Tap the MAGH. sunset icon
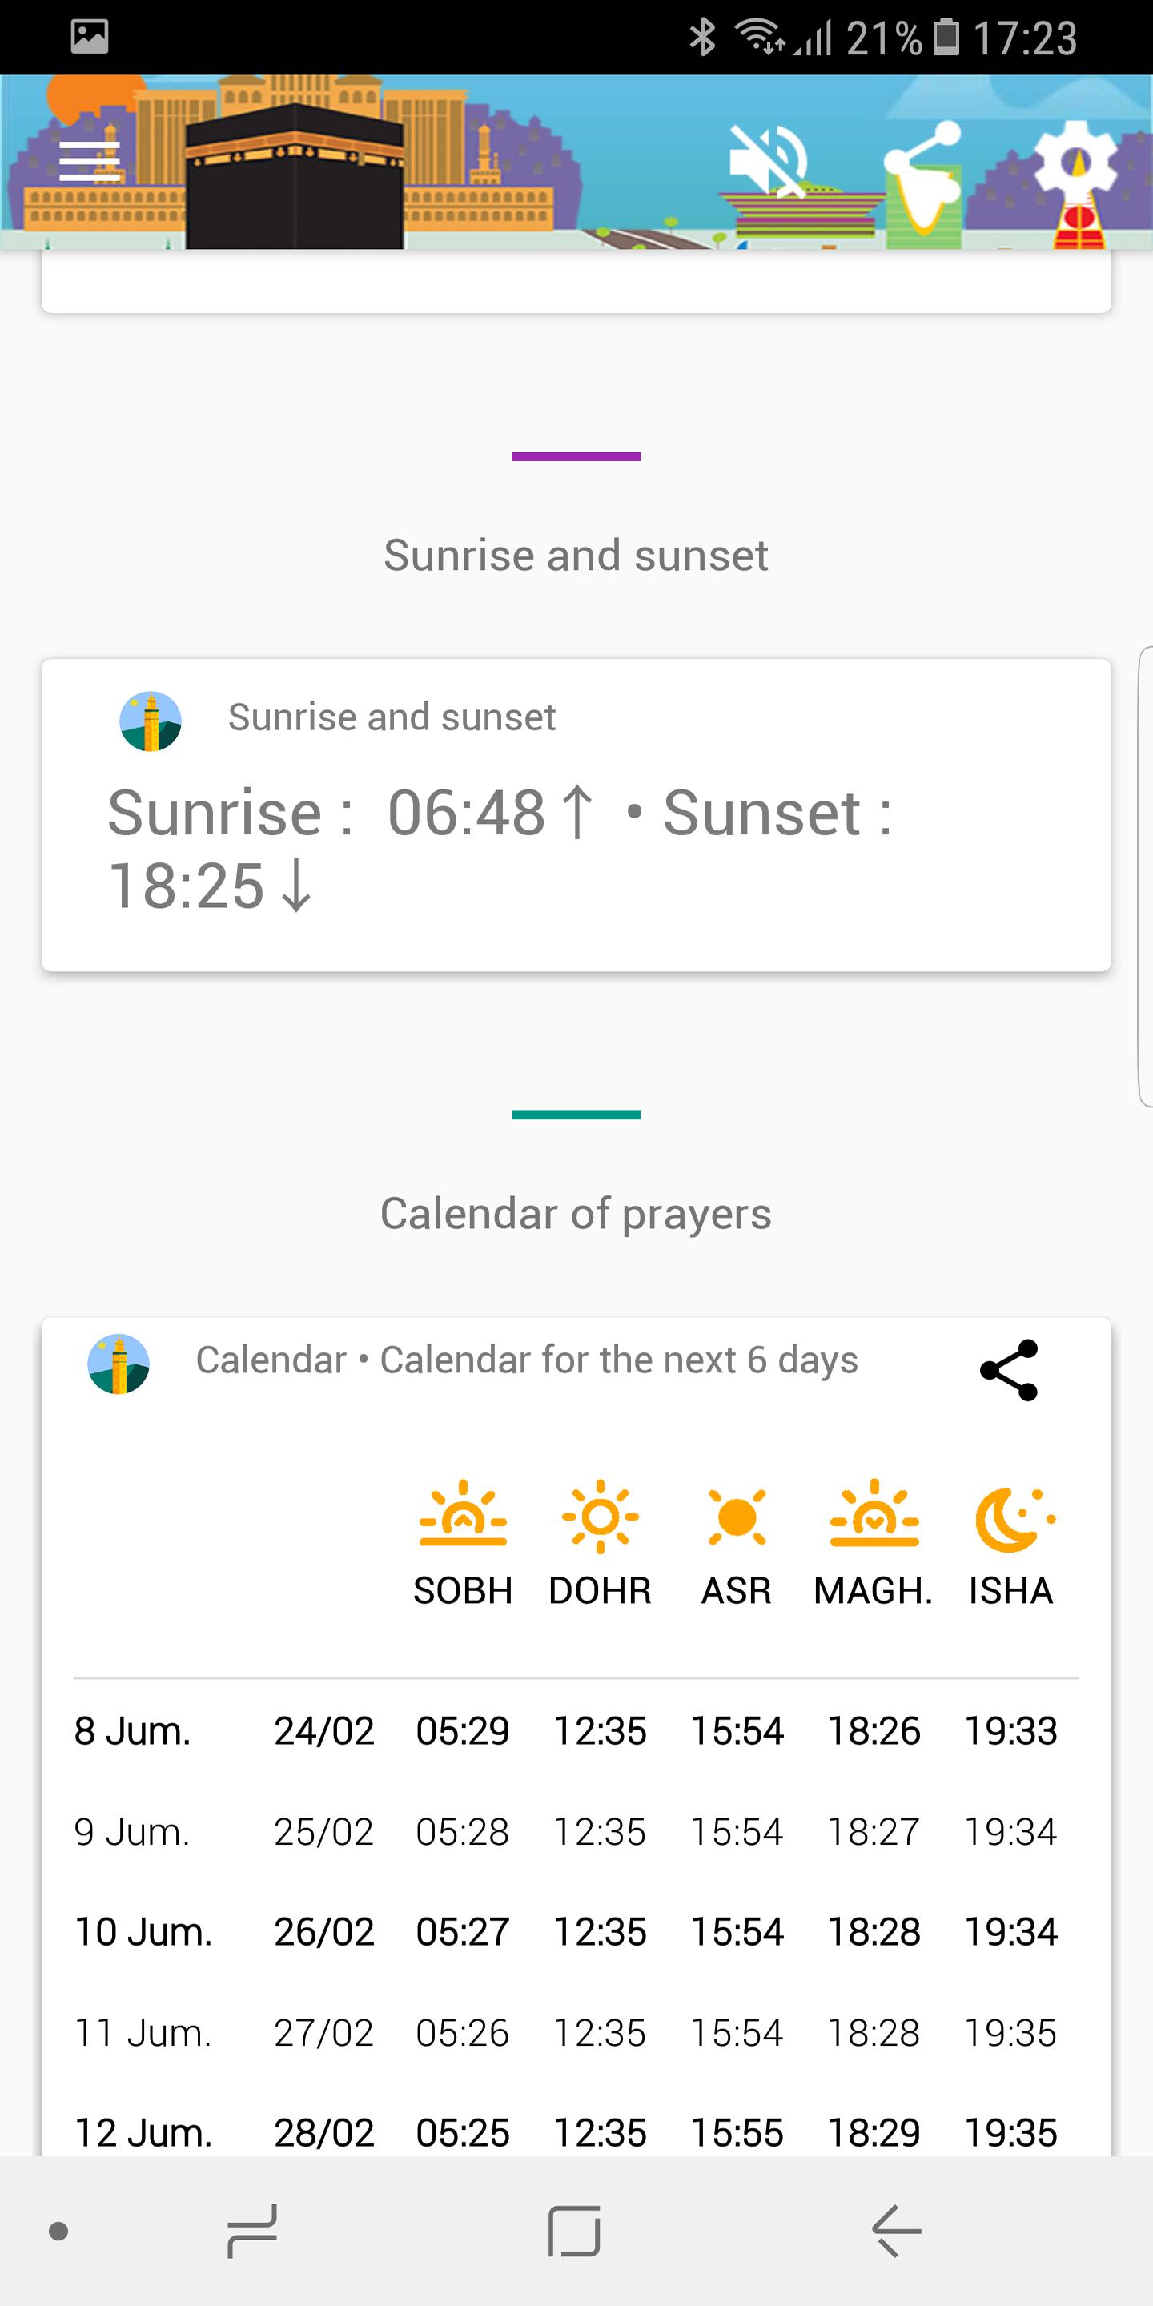1153x2306 pixels. tap(874, 1516)
